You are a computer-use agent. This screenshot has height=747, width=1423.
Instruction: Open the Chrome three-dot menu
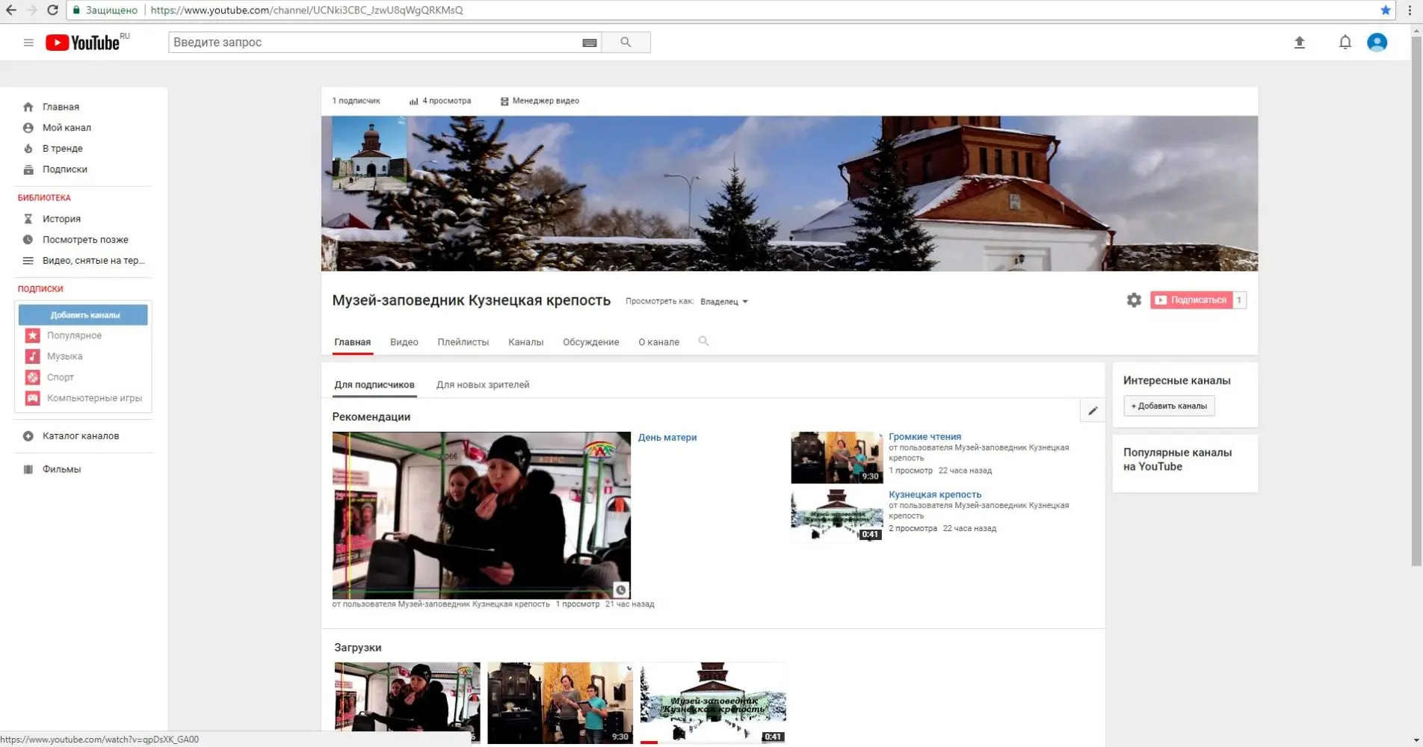pyautogui.click(x=1410, y=10)
